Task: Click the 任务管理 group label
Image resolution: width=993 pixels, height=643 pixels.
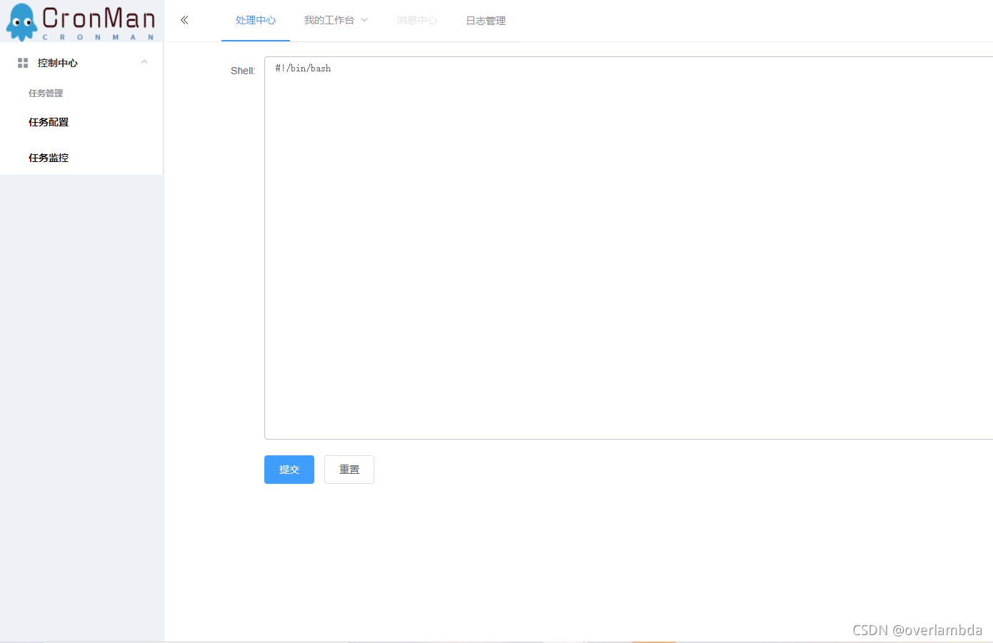Action: click(x=46, y=93)
